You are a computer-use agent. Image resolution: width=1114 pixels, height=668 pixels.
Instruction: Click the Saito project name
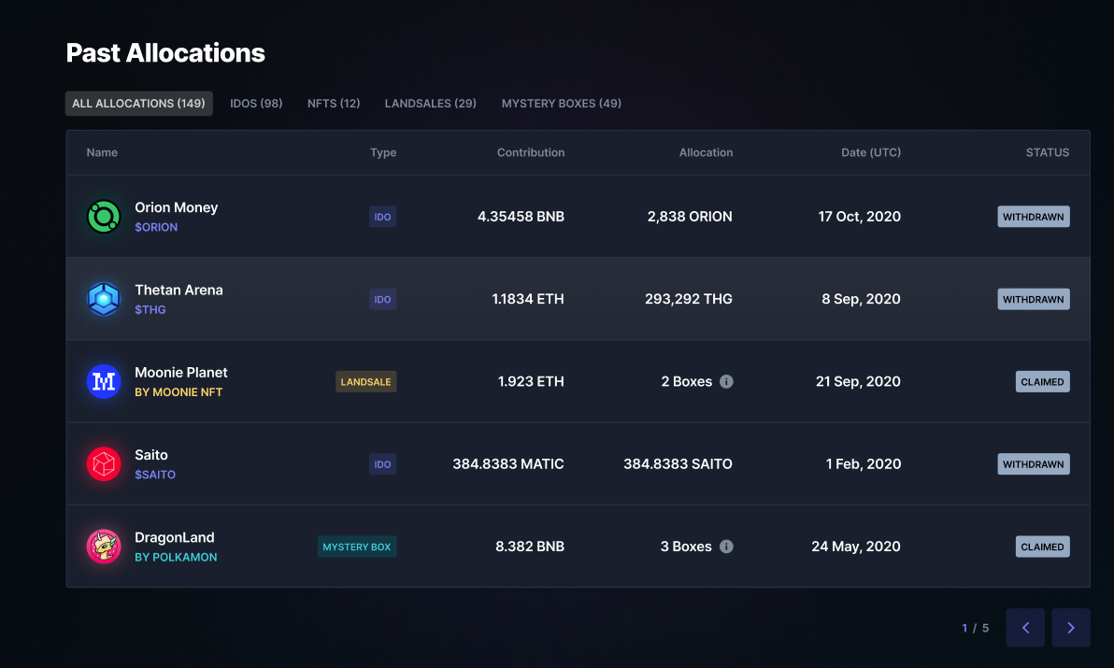click(x=151, y=454)
